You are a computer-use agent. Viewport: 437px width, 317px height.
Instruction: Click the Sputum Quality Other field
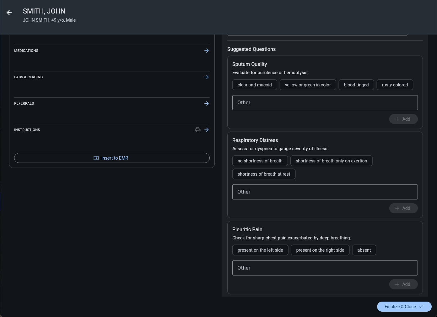point(325,103)
